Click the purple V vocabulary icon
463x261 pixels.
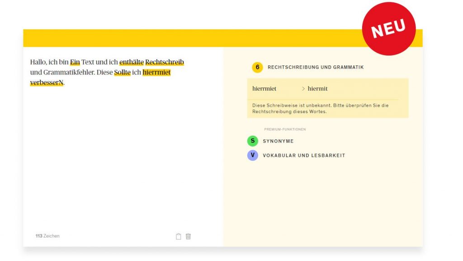252,155
